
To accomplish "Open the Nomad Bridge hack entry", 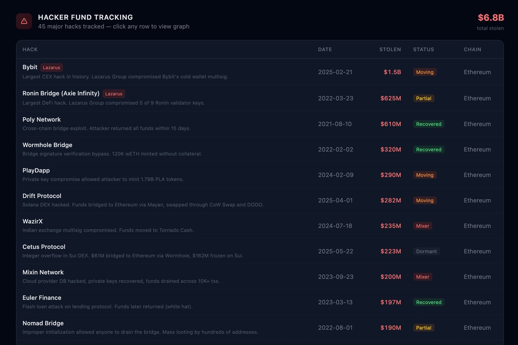I will [x=260, y=327].
